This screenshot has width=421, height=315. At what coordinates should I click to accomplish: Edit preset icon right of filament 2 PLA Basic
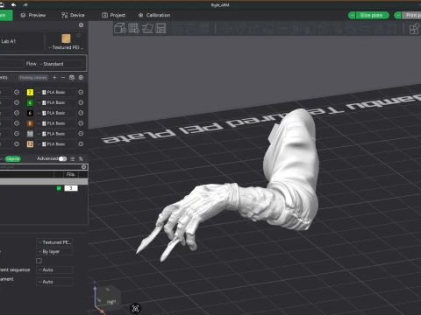(x=81, y=92)
